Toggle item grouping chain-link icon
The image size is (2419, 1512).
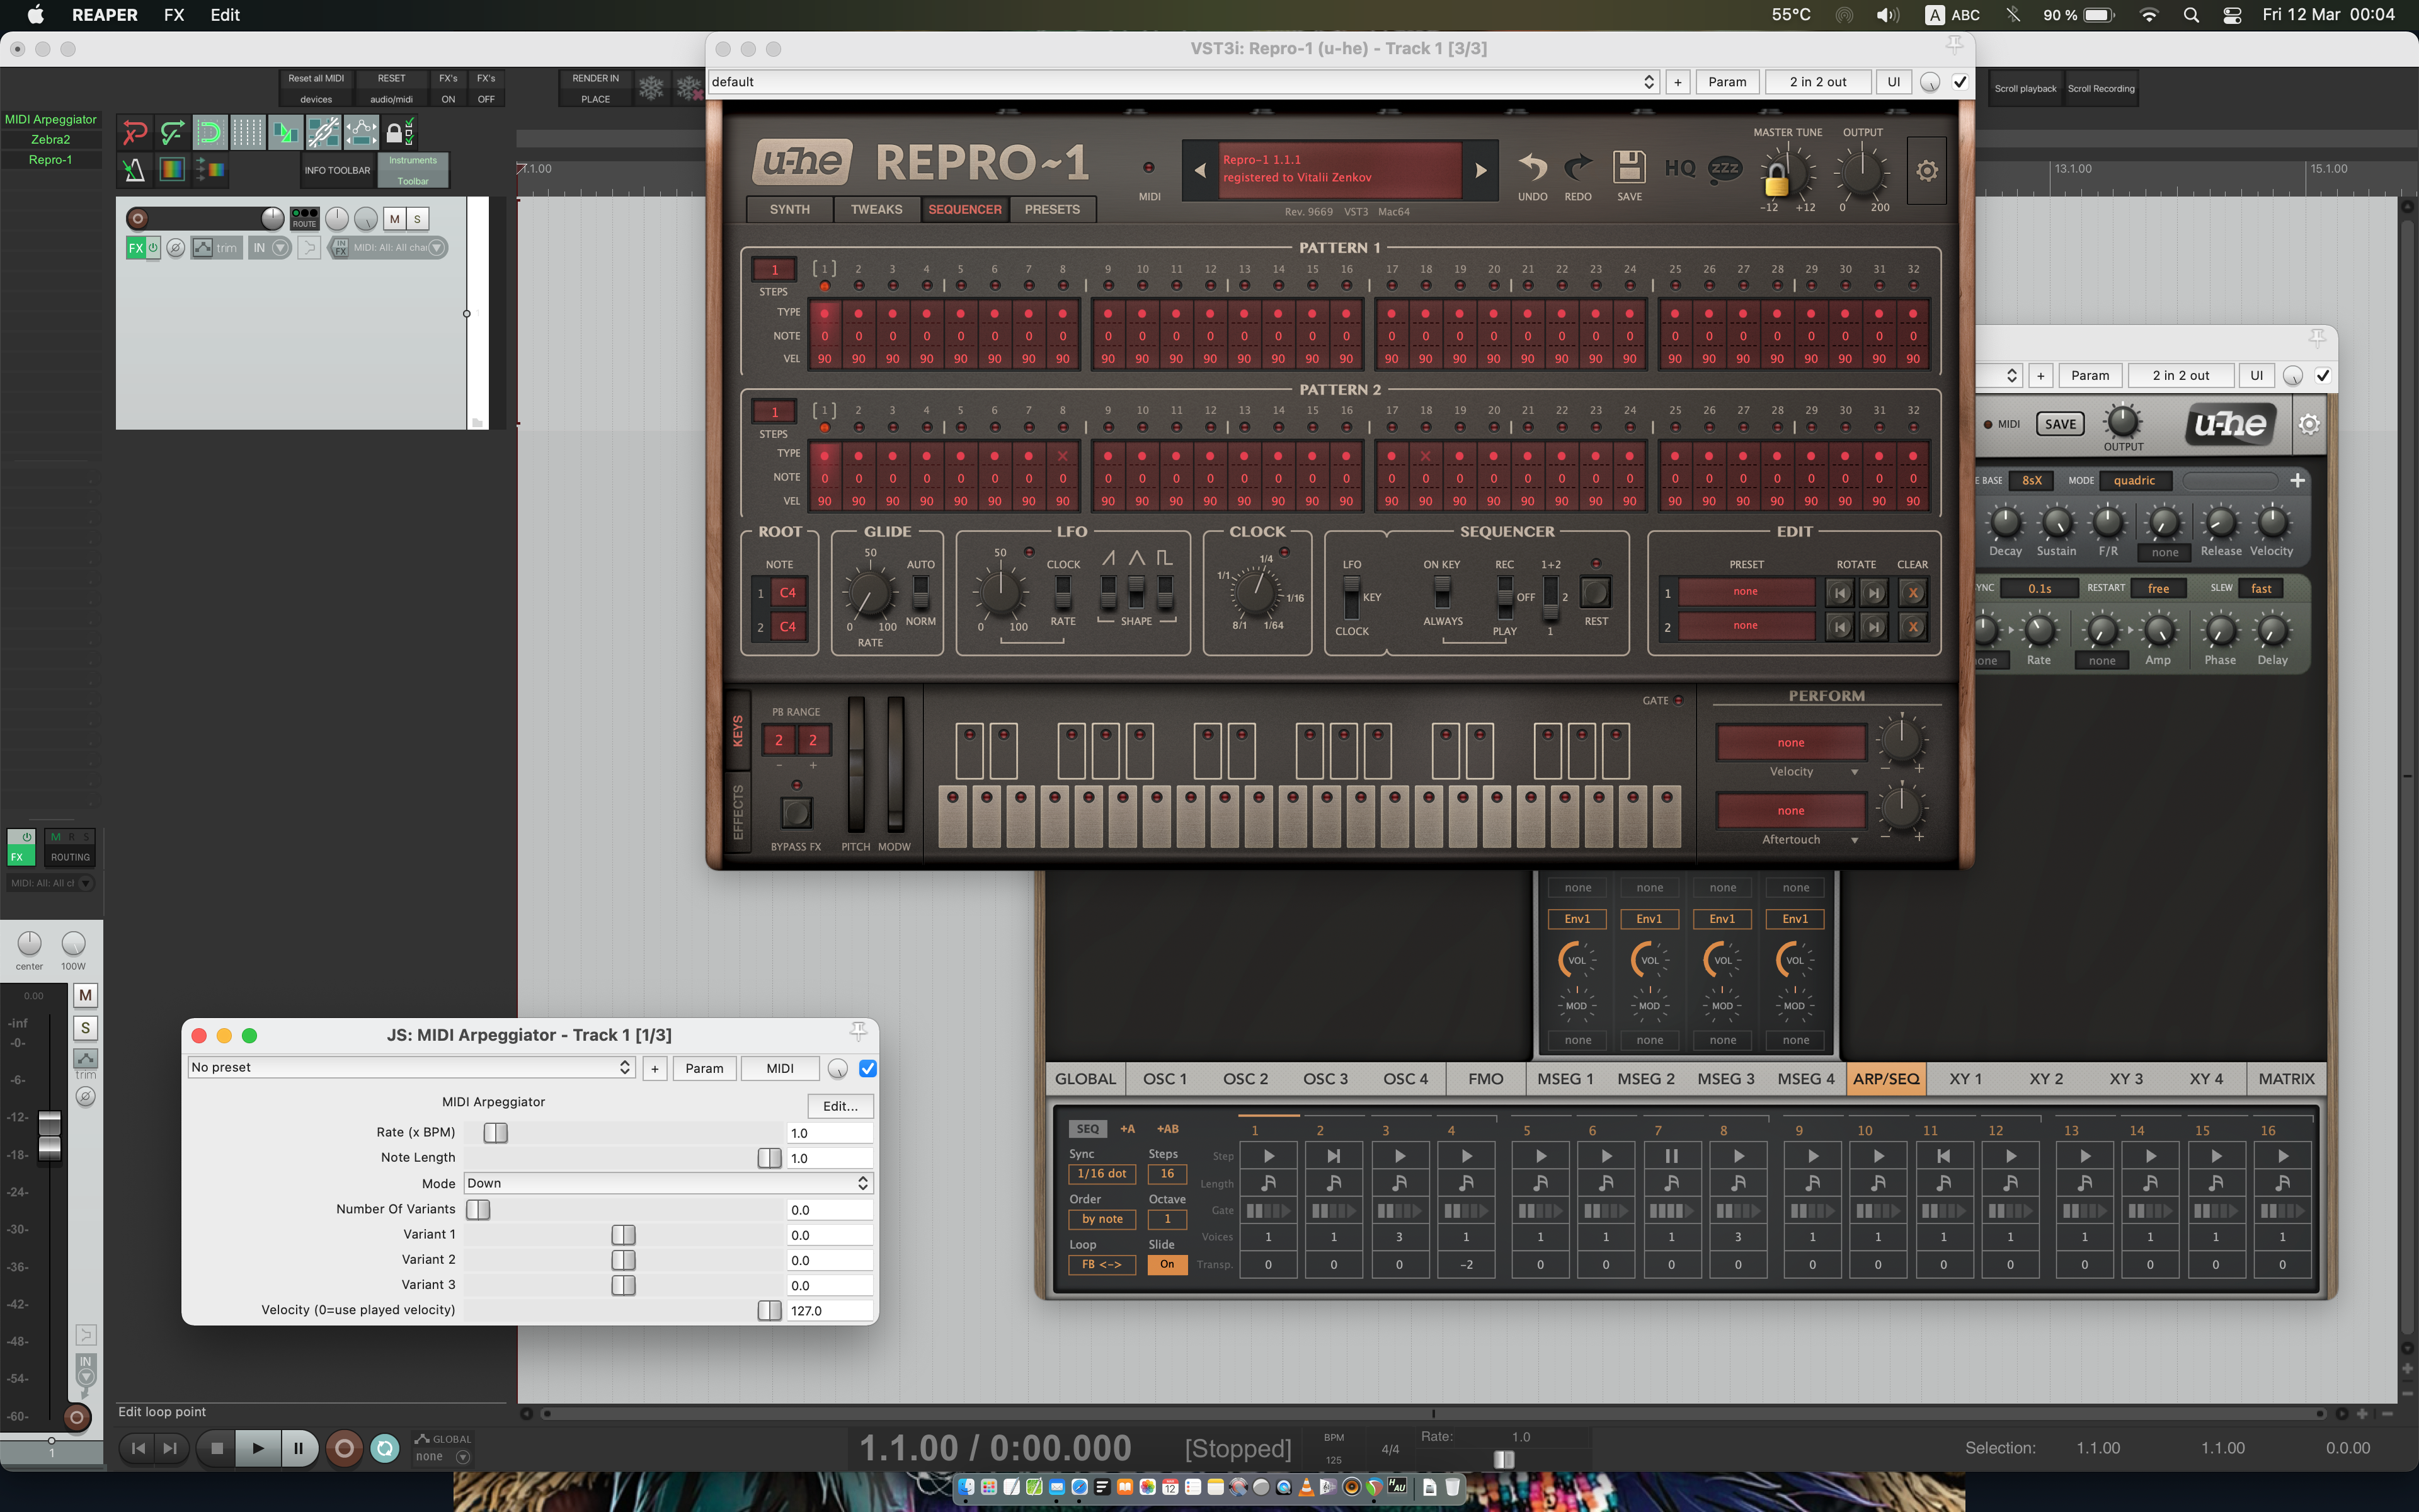pos(323,131)
